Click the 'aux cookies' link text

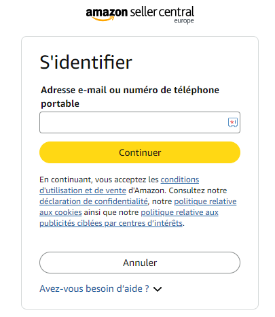pos(60,212)
